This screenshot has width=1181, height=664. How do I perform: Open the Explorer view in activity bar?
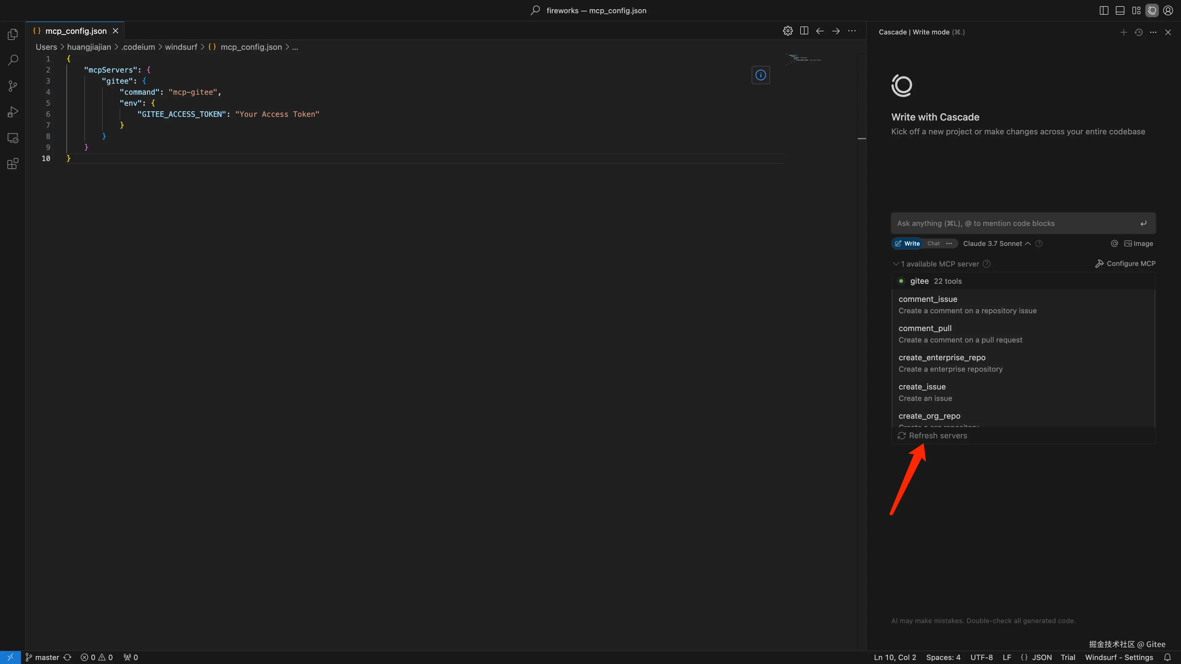13,34
